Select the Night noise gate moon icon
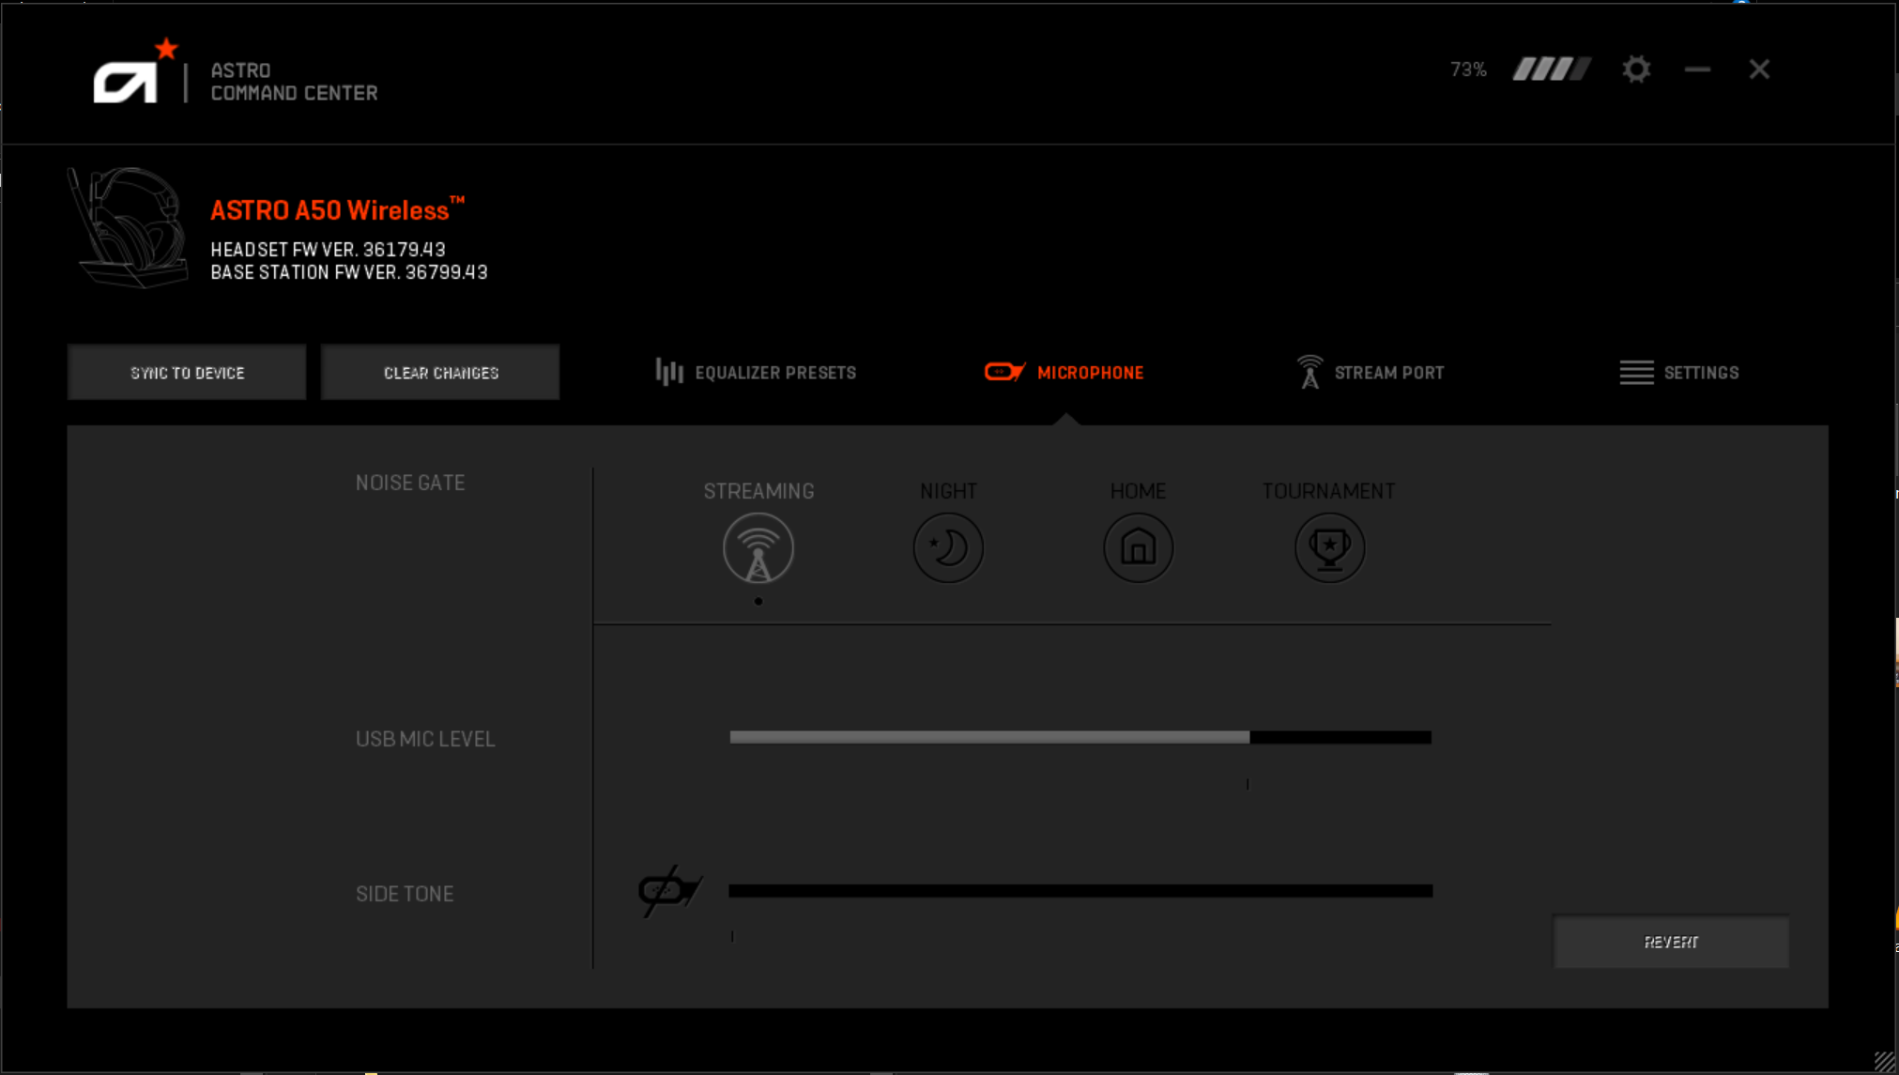 click(948, 548)
